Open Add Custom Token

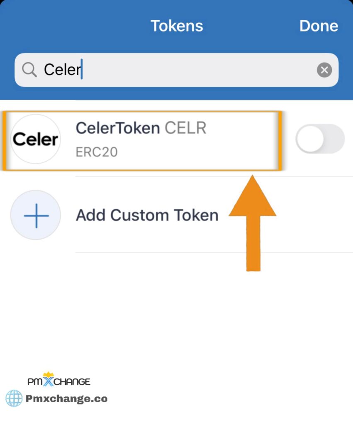(x=147, y=215)
